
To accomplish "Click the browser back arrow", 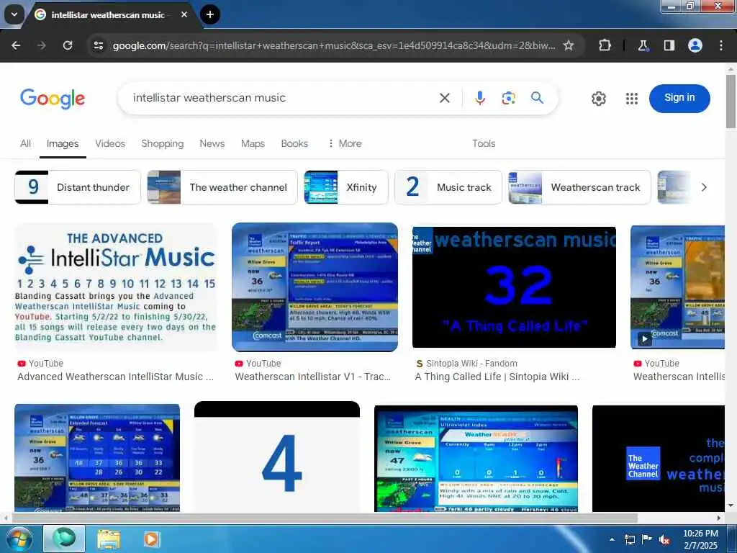I will point(16,45).
